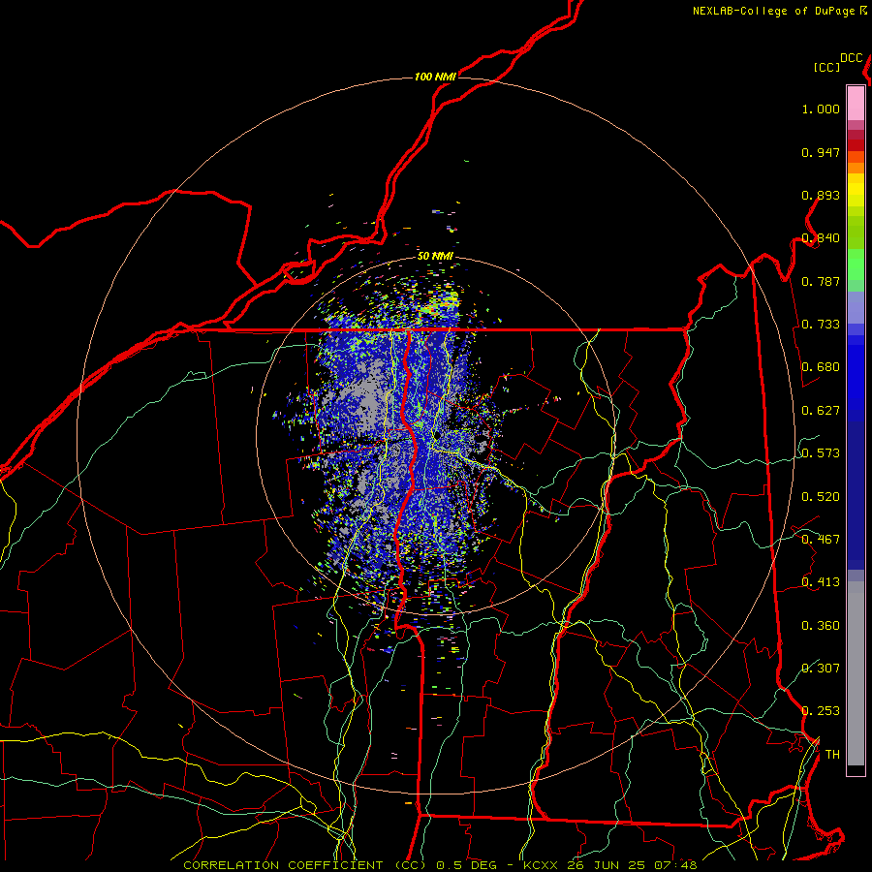The image size is (872, 872).
Task: Click the 1.000 scale value
Action: (x=821, y=109)
